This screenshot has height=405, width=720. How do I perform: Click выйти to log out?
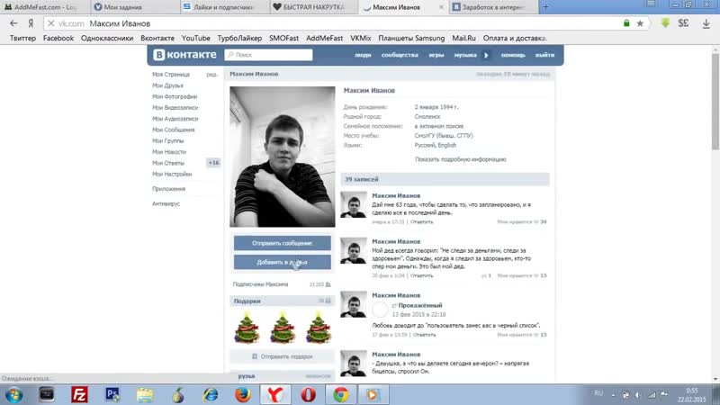tap(544, 55)
